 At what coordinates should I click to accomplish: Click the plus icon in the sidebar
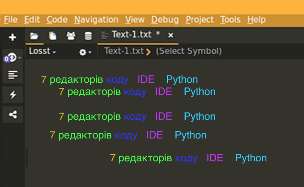[13, 37]
